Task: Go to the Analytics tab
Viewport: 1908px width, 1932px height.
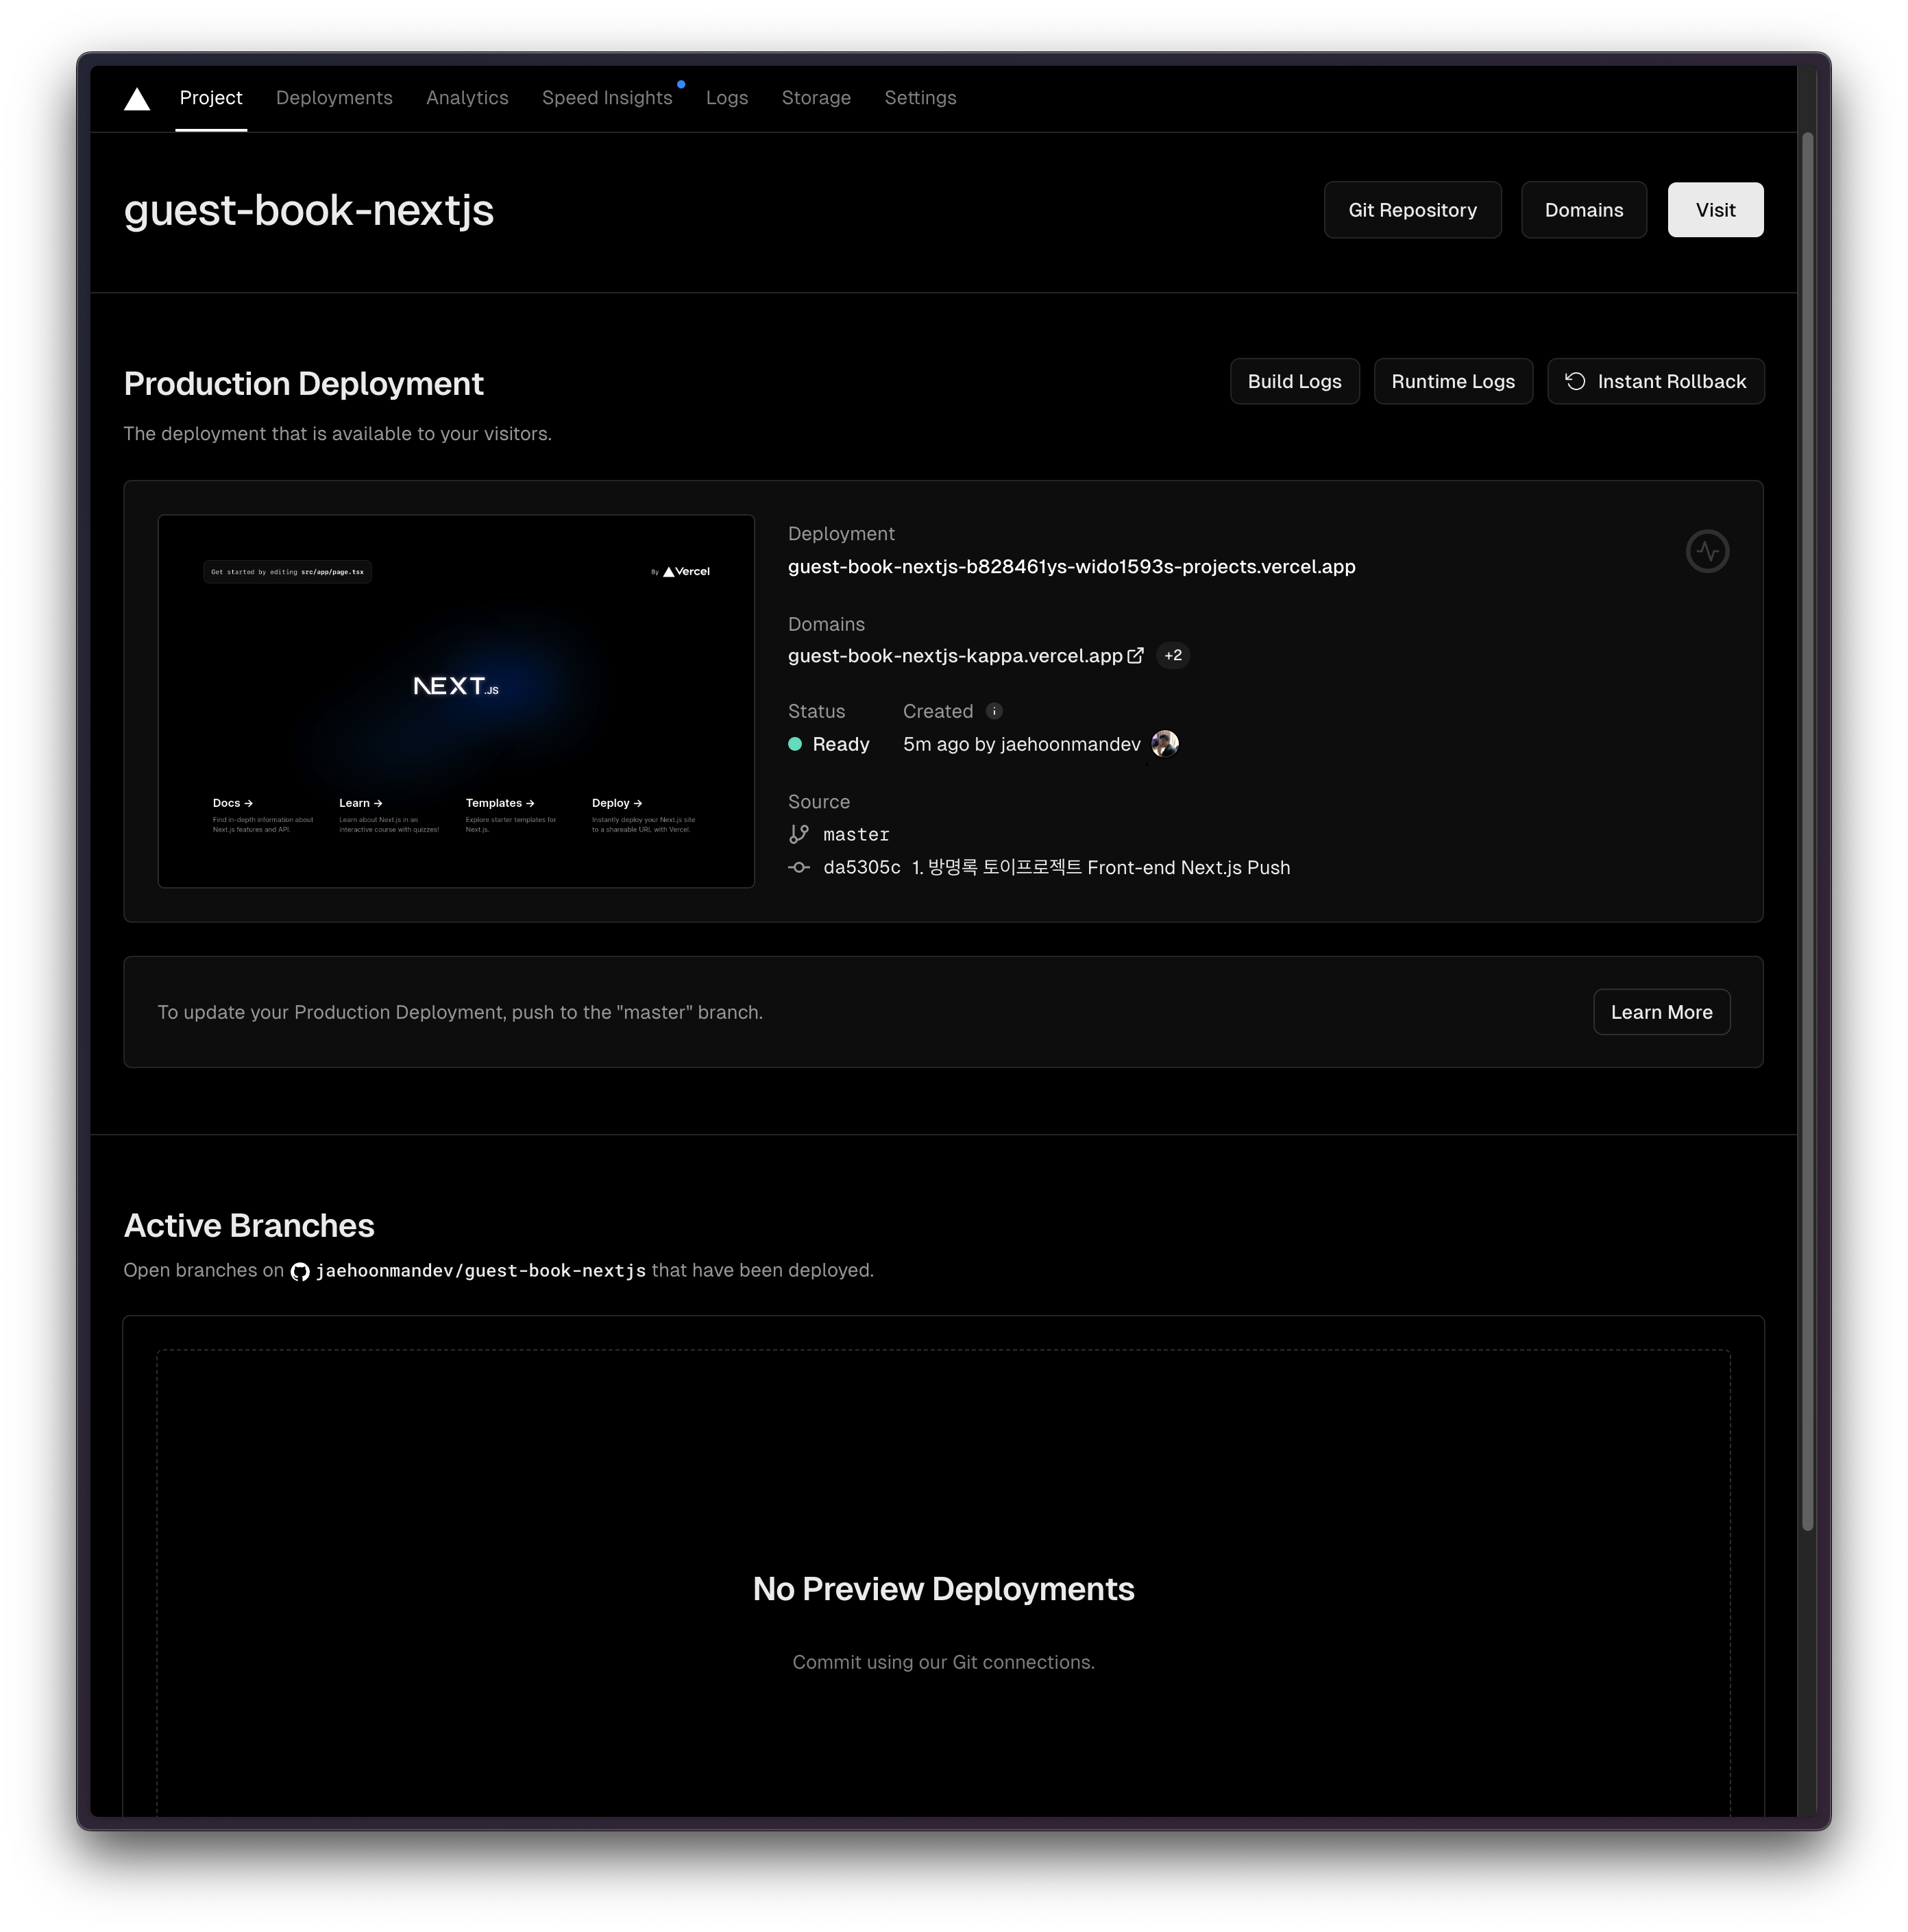Action: [x=467, y=98]
